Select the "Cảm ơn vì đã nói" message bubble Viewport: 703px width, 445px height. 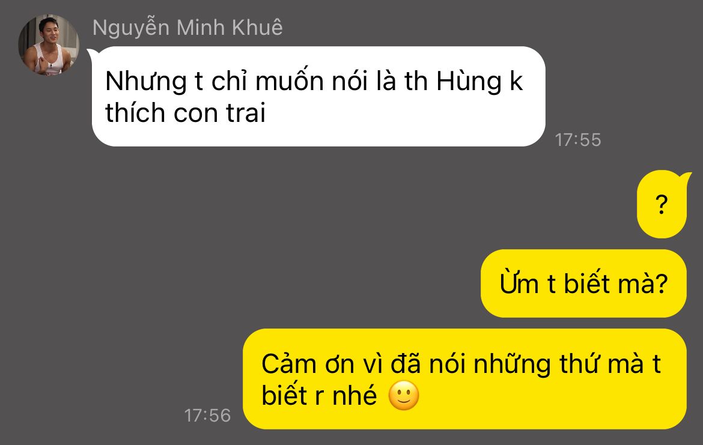click(x=464, y=379)
